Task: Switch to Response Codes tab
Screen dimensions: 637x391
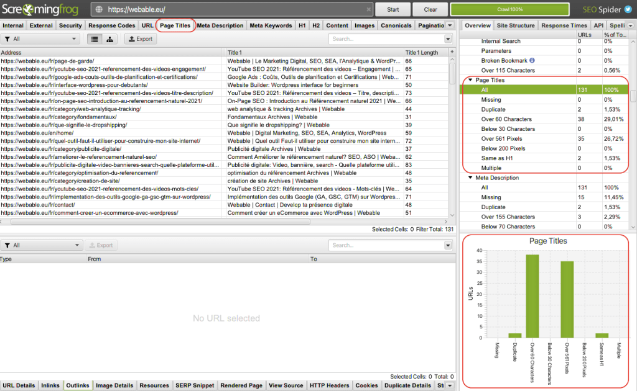Action: (x=112, y=25)
